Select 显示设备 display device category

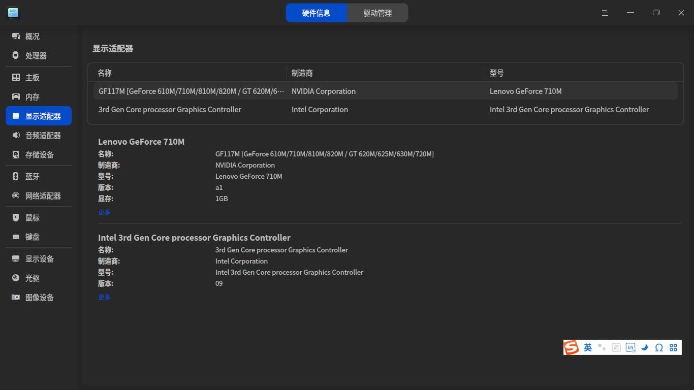(x=39, y=258)
